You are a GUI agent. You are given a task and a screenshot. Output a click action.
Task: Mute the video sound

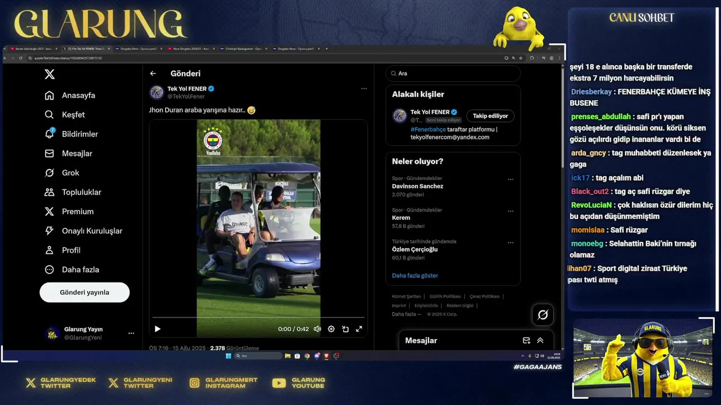(317, 329)
